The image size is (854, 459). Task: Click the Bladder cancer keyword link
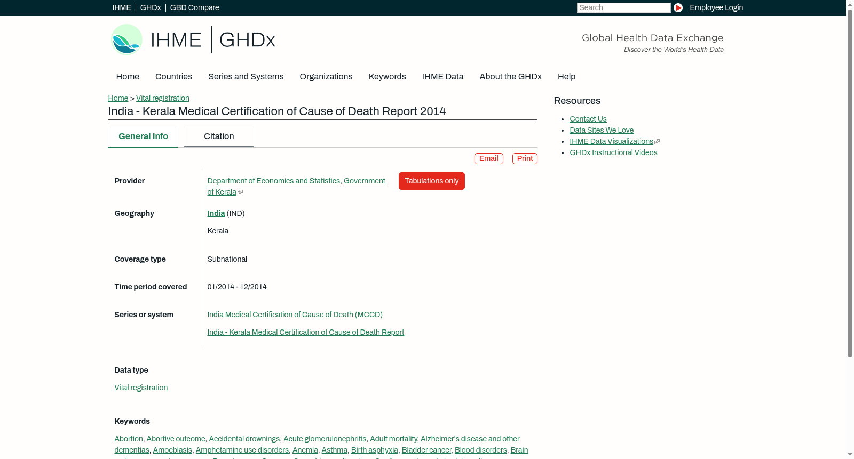click(426, 450)
